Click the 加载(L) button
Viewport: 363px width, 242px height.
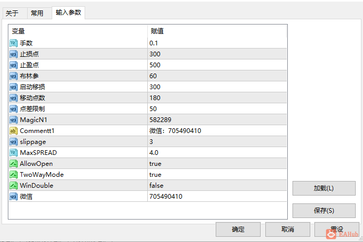324,188
